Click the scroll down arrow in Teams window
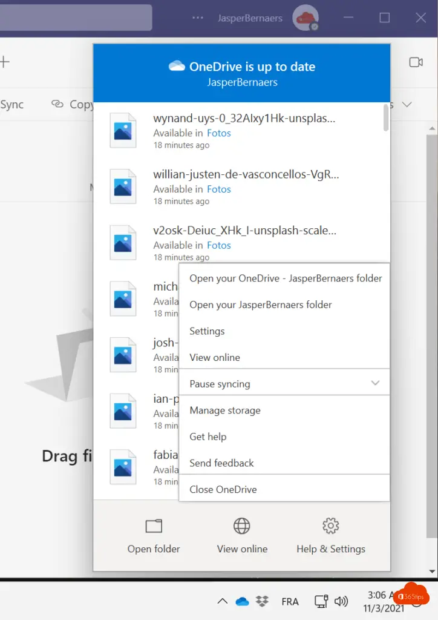This screenshot has height=620, width=438. coord(432,572)
